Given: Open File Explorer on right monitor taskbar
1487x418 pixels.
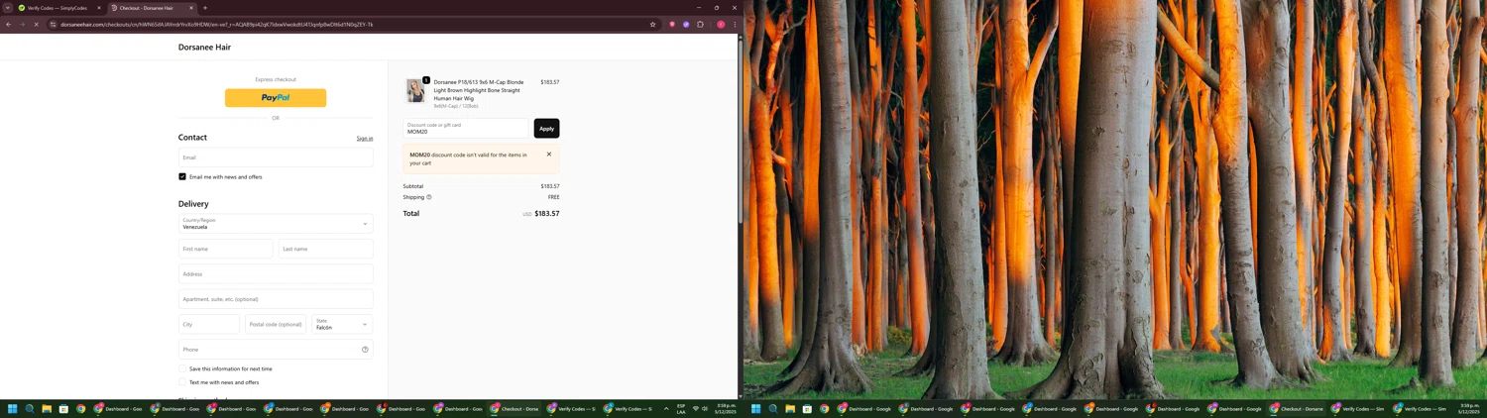Looking at the screenshot, I should pyautogui.click(x=790, y=408).
